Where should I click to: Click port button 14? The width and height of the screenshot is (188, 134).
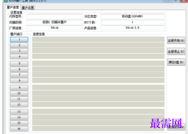pos(19,117)
